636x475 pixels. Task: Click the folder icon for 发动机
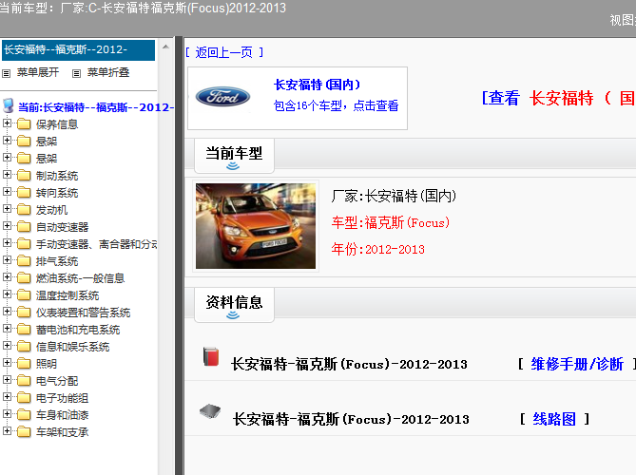(24, 209)
